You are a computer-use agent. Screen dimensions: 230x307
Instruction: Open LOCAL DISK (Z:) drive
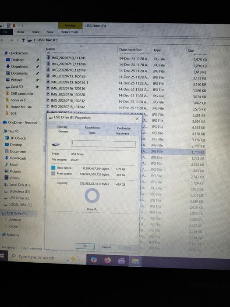click(18, 205)
